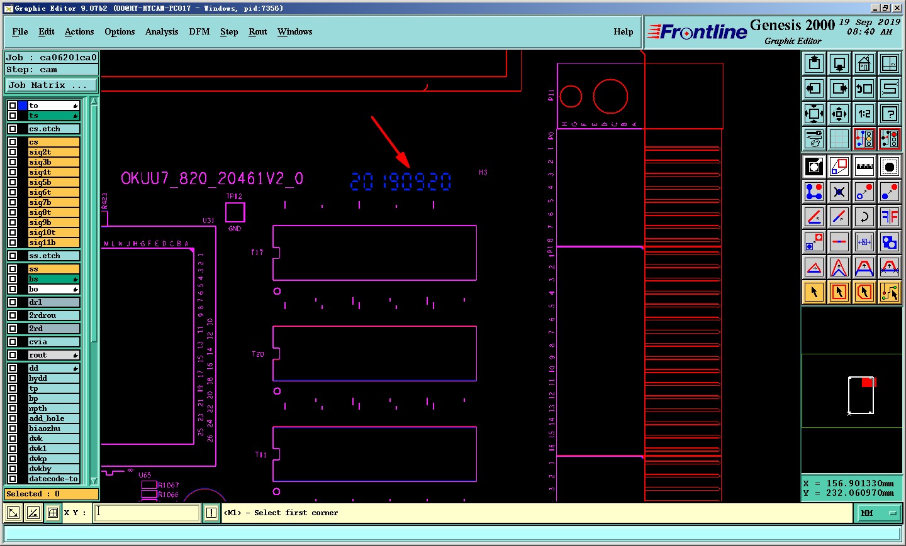This screenshot has height=546, width=906.
Task: Toggle visibility checkbox for layer to
Action: coord(13,106)
